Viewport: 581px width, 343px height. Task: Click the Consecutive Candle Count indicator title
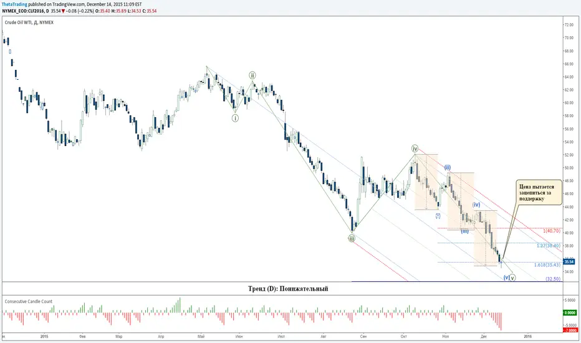point(29,301)
